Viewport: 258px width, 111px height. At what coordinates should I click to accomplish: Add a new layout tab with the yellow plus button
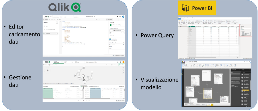(x=212, y=105)
